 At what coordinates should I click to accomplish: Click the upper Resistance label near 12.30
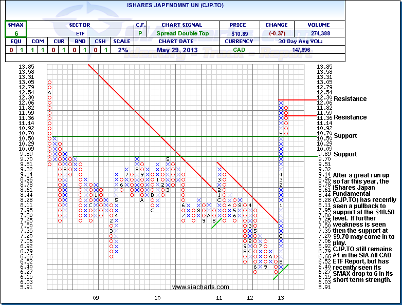[350, 99]
